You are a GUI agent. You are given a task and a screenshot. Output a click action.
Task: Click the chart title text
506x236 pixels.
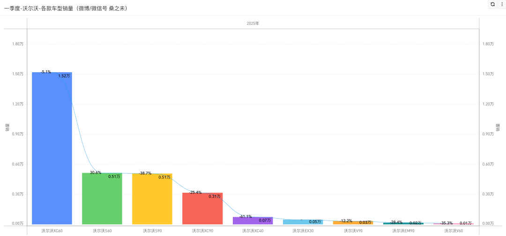pyautogui.click(x=66, y=8)
